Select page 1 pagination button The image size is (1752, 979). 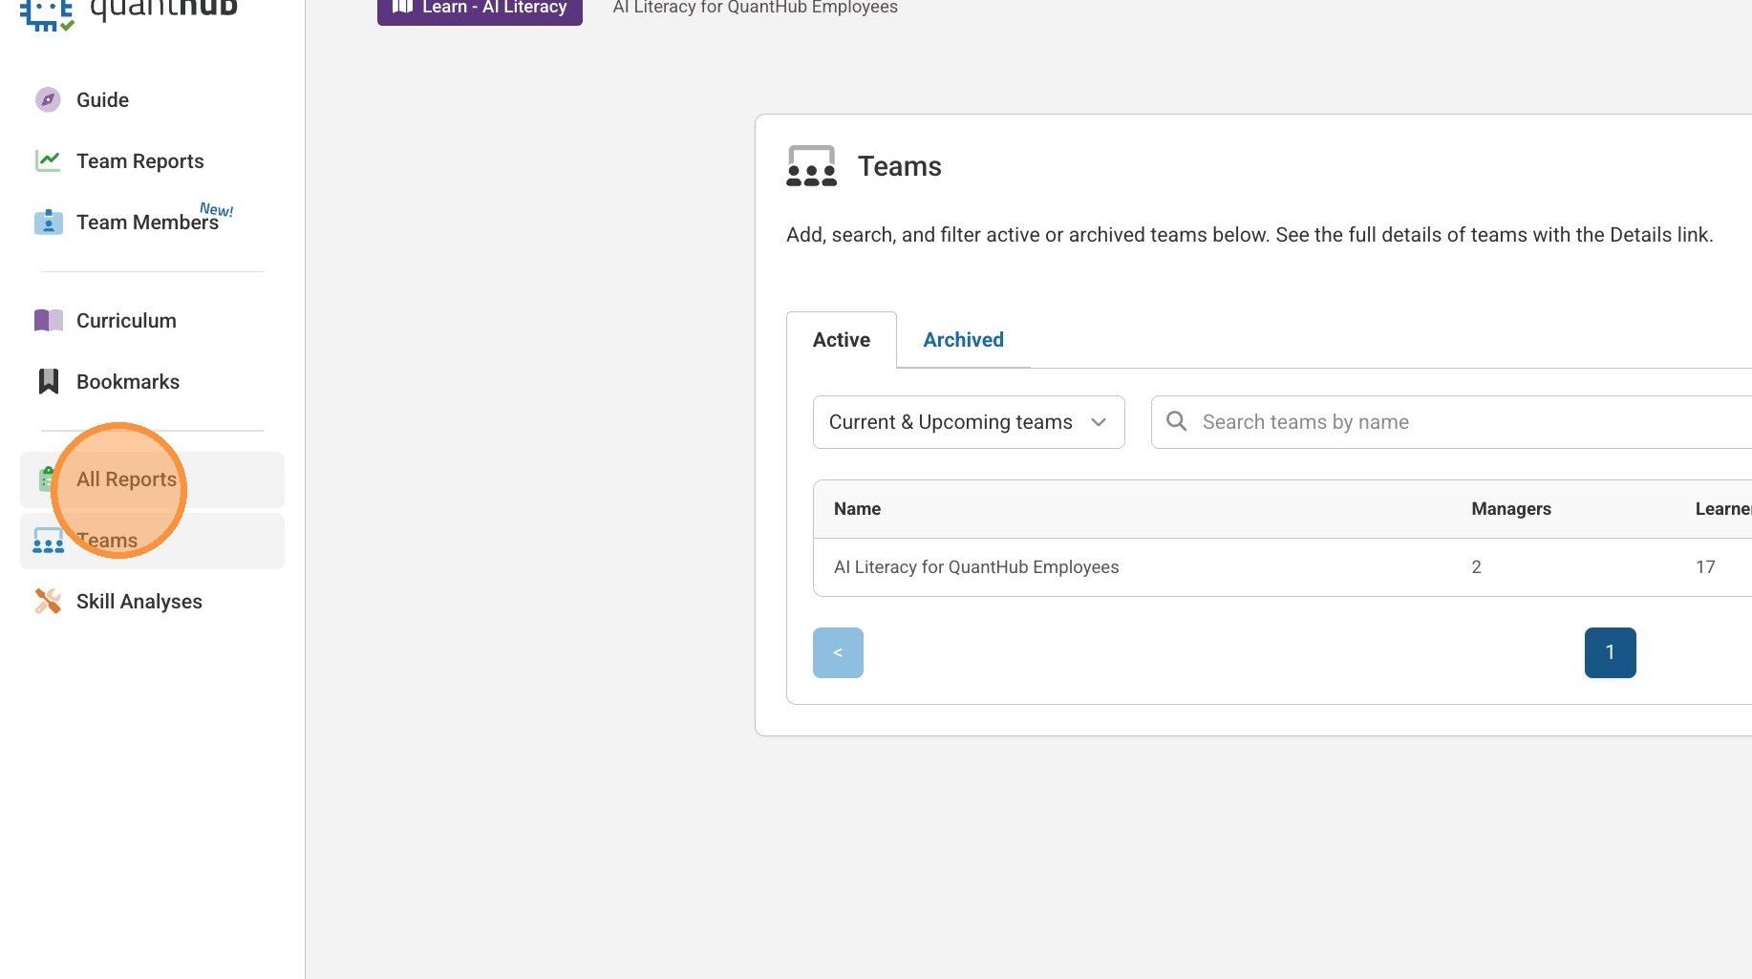tap(1610, 652)
